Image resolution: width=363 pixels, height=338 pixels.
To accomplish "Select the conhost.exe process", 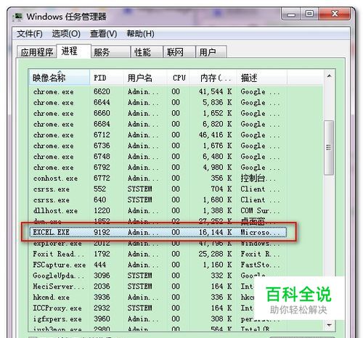I will point(158,178).
